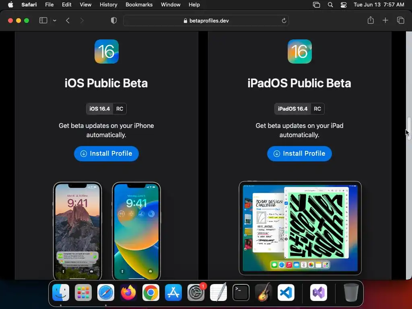Open Finder from the Dock
Image resolution: width=412 pixels, height=309 pixels.
61,293
